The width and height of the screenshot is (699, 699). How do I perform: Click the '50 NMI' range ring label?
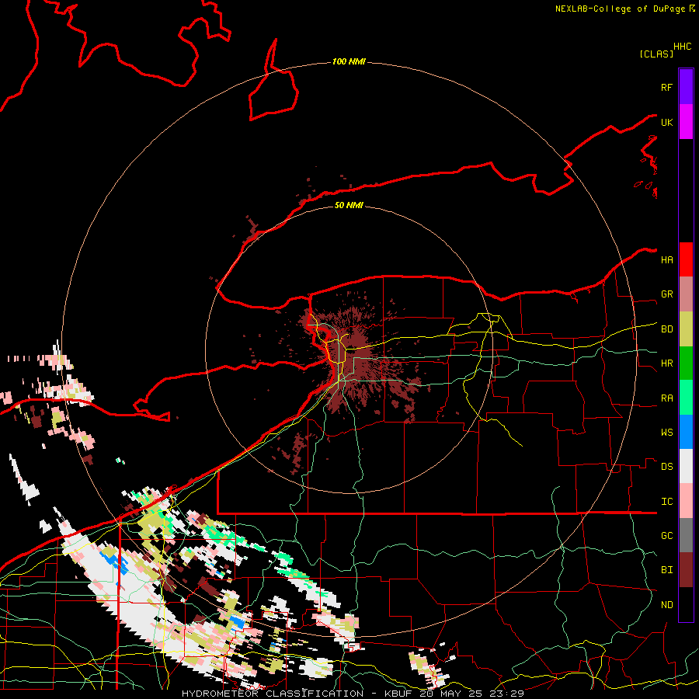pos(349,205)
